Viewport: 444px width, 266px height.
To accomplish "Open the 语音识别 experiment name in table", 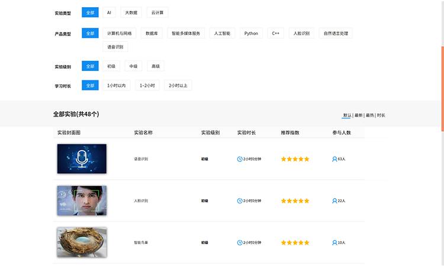I will [141, 159].
